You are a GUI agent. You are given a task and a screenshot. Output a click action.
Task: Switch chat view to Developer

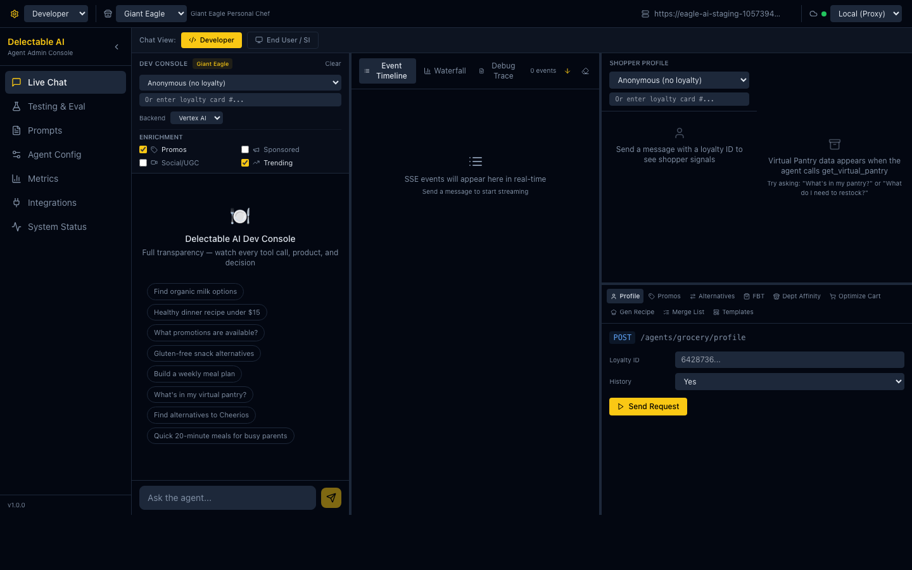pos(212,40)
